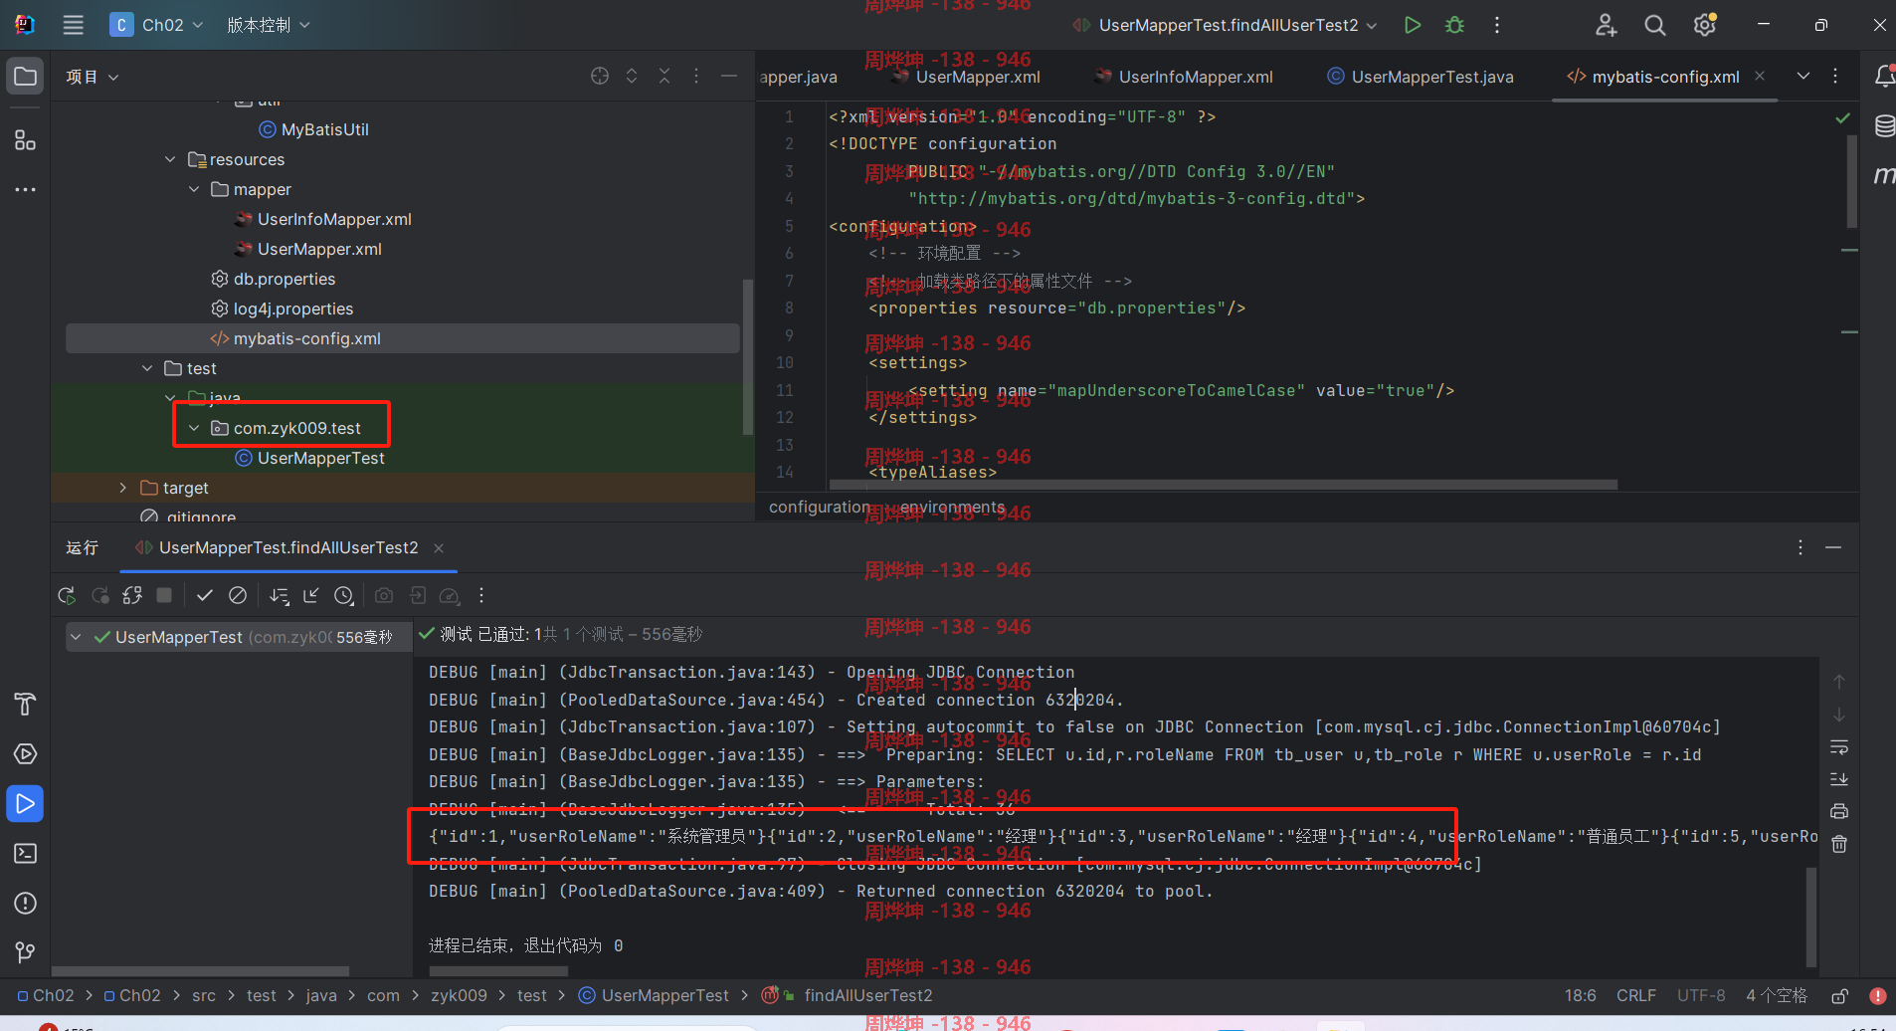
Task: Expand the target folder
Action: pyautogui.click(x=122, y=488)
